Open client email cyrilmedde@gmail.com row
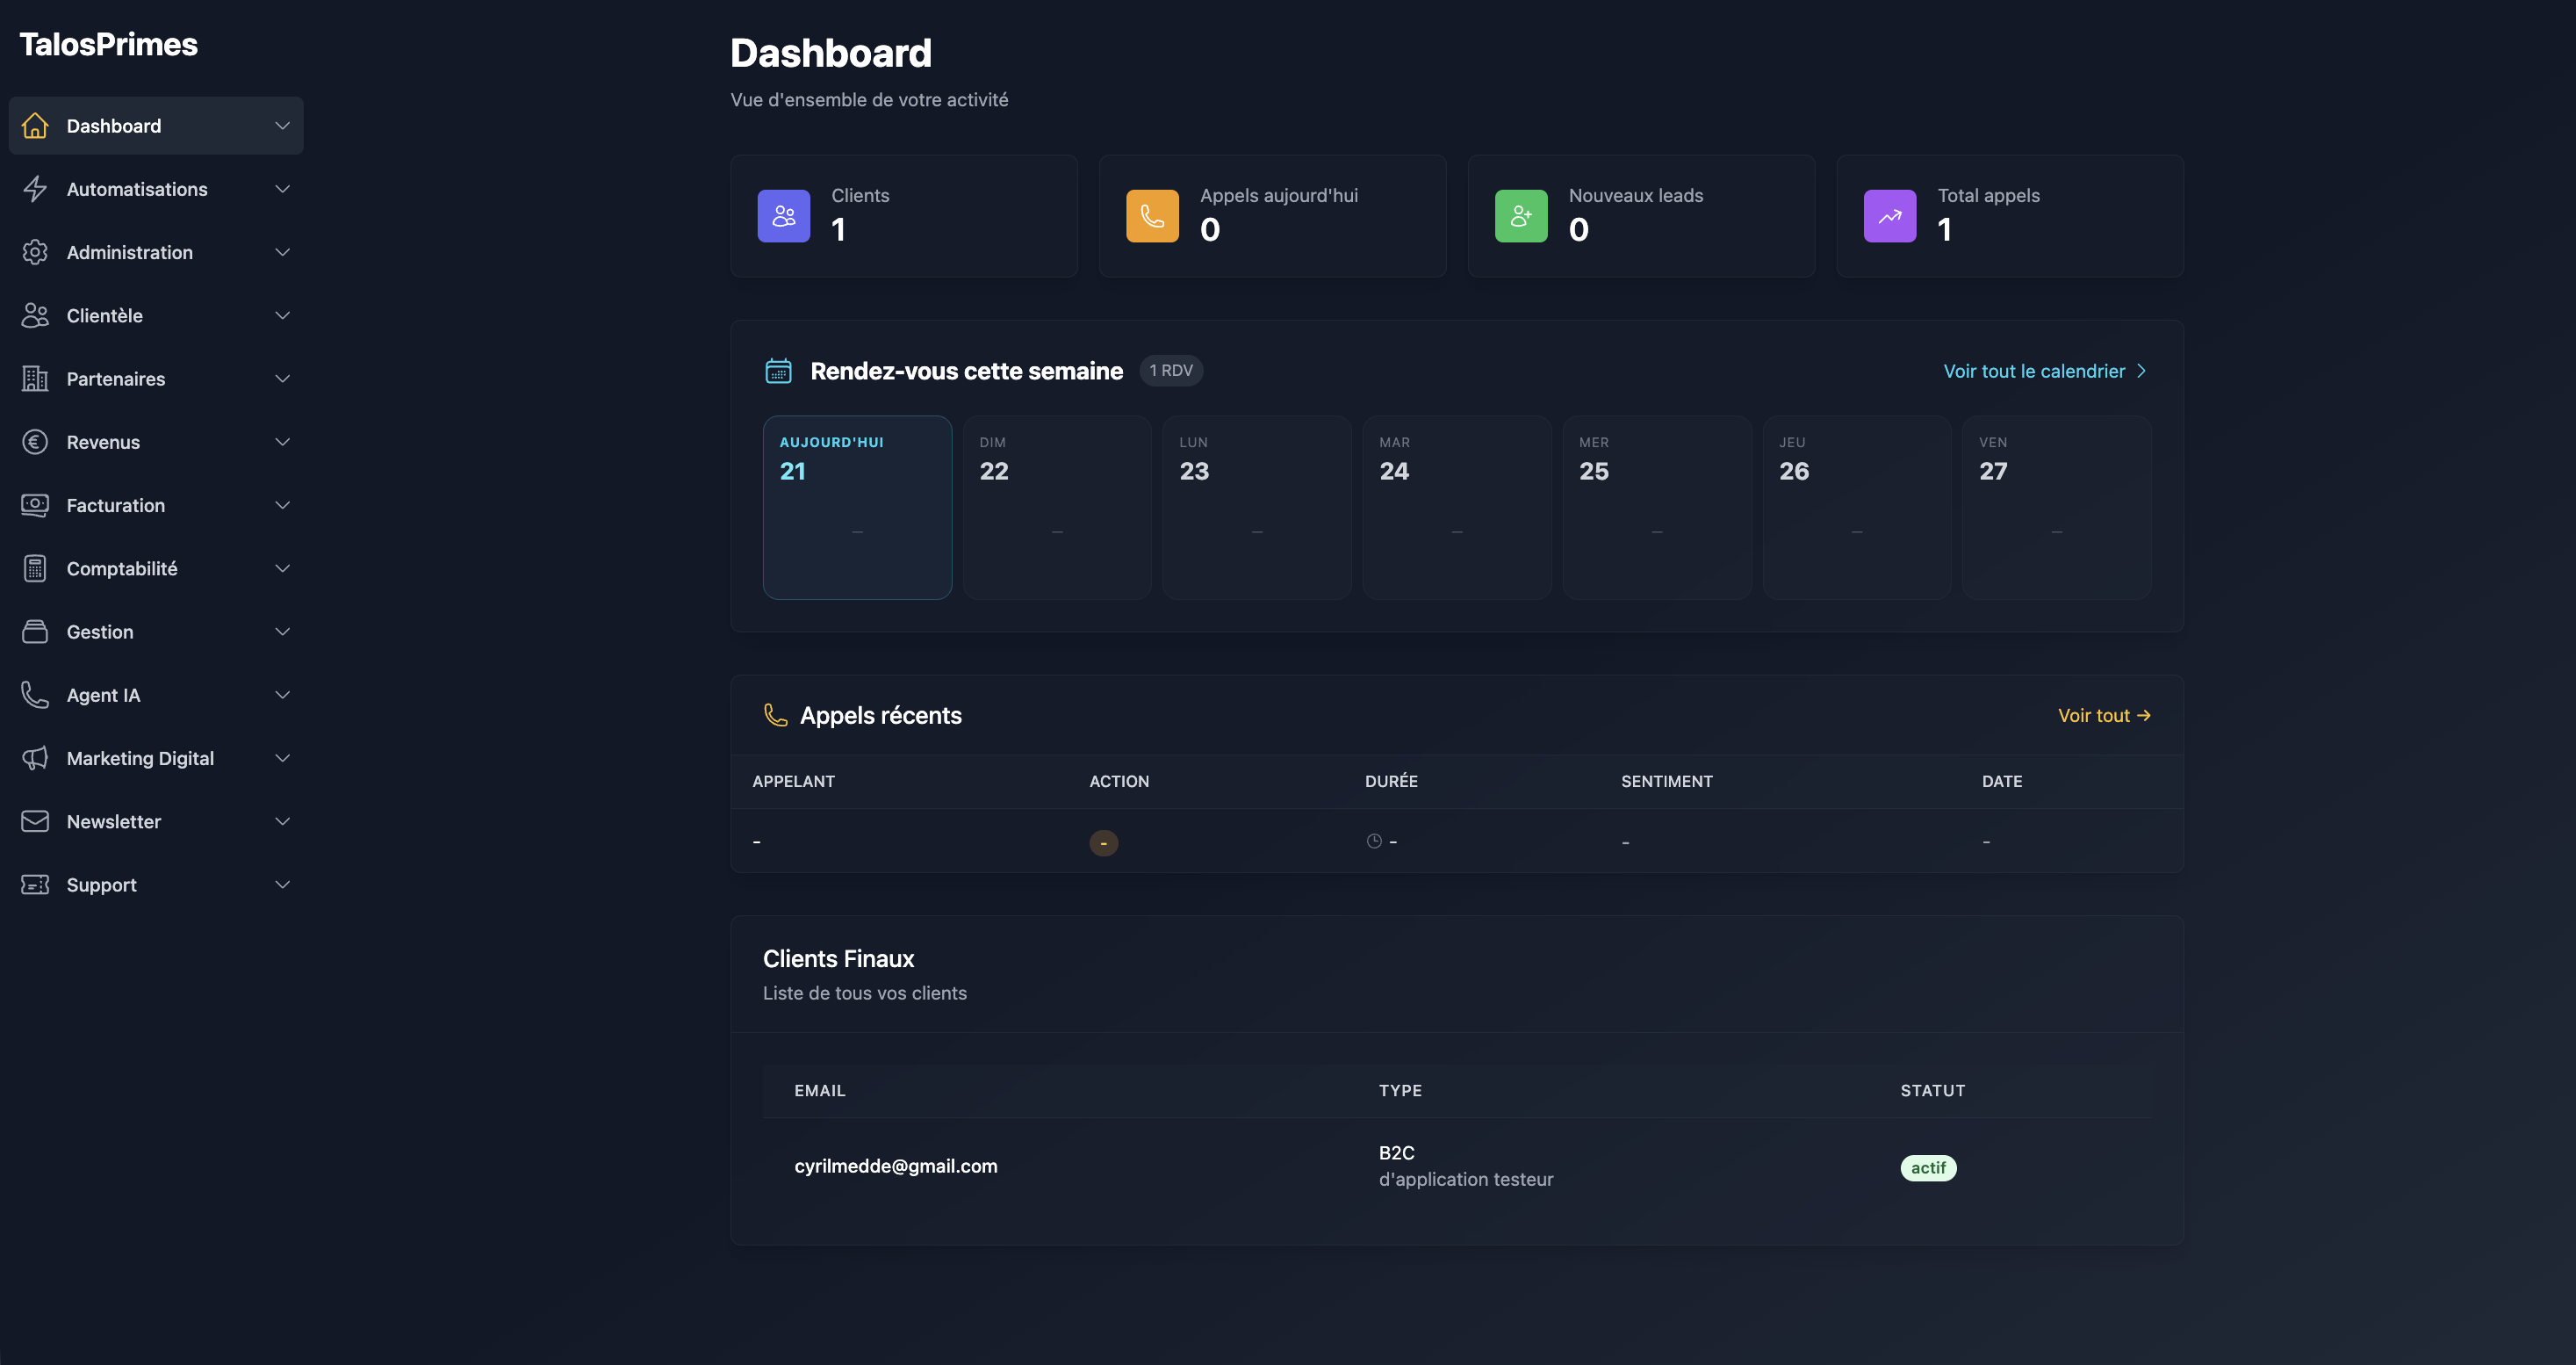The width and height of the screenshot is (2576, 1365). 896,1165
